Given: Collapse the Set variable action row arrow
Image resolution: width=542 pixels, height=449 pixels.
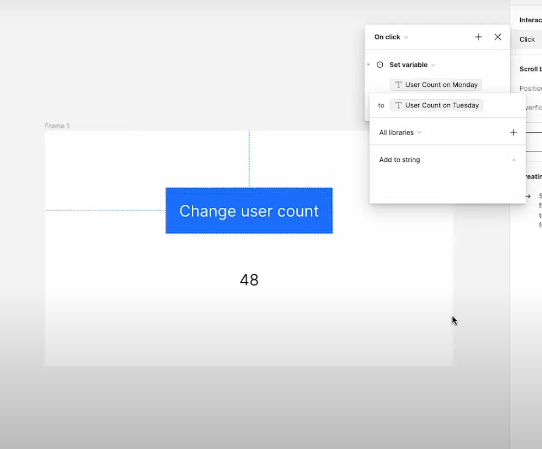Looking at the screenshot, I should (x=368, y=65).
